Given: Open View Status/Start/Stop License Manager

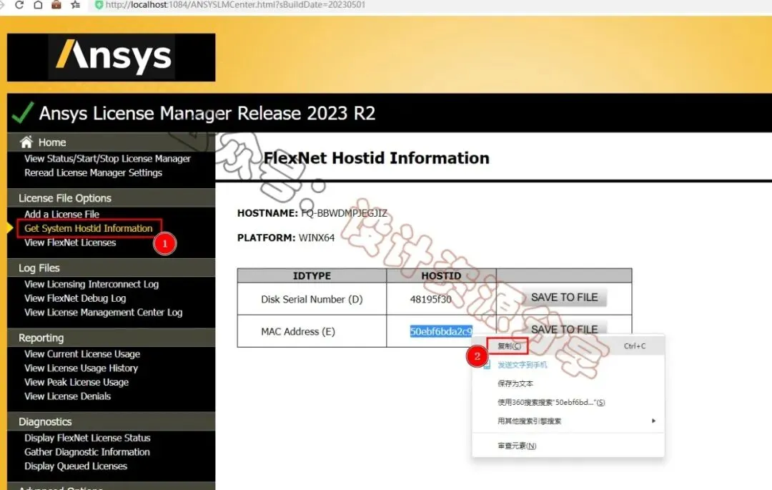Looking at the screenshot, I should 107,159.
